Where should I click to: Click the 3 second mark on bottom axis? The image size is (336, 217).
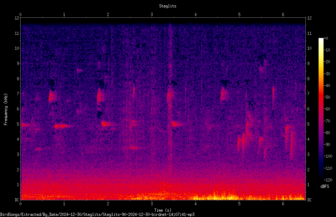(x=152, y=204)
